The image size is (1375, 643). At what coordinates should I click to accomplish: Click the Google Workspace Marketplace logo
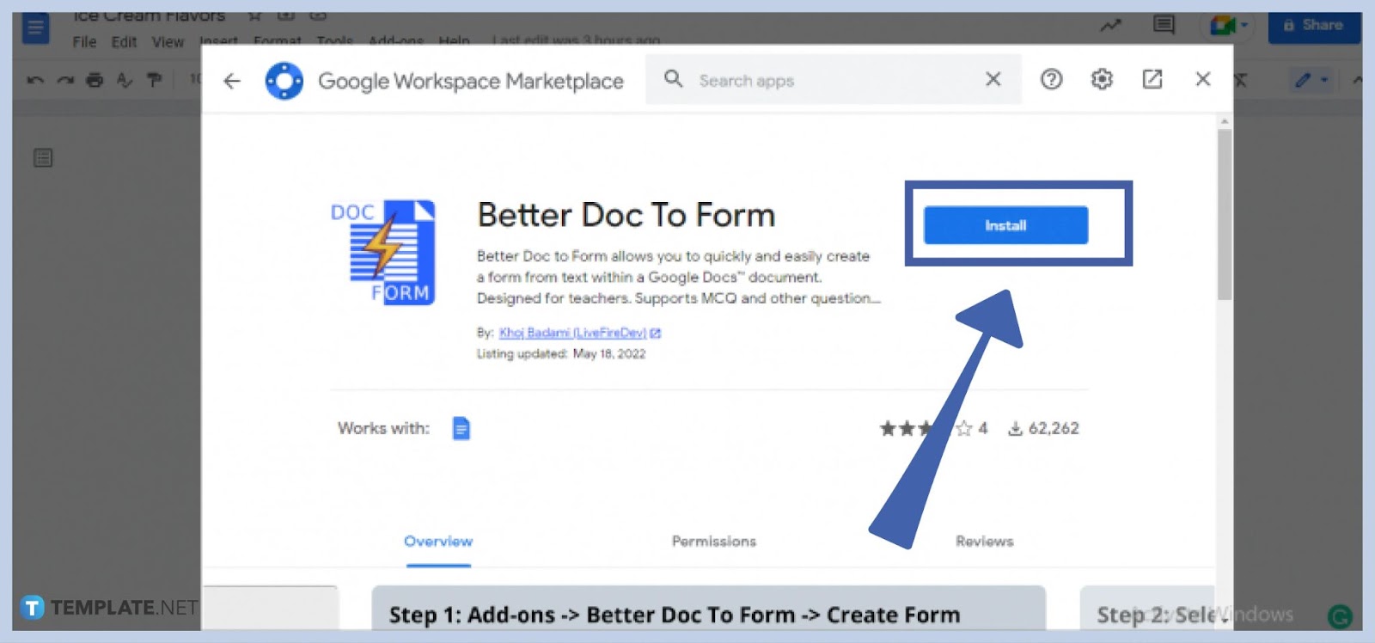tap(284, 81)
